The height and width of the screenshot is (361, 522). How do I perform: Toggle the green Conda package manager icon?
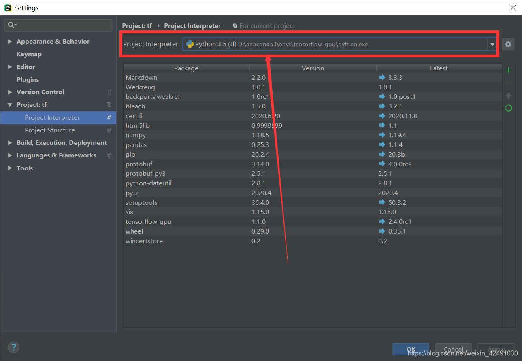(509, 108)
